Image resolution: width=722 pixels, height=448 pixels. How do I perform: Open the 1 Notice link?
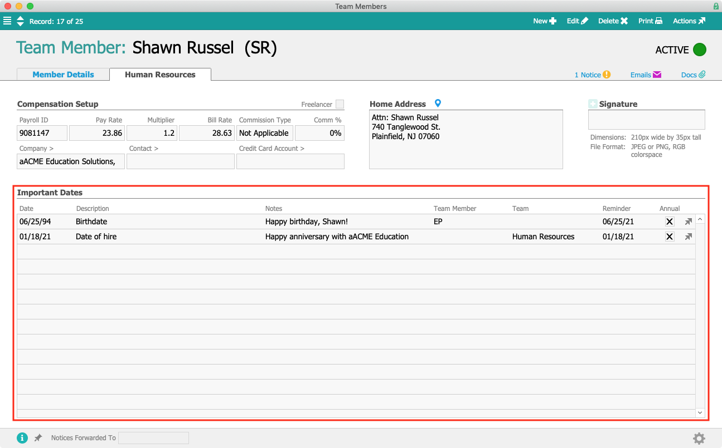pos(592,75)
